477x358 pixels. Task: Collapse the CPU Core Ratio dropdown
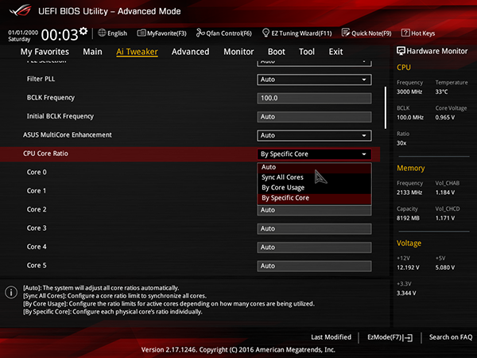pos(314,154)
